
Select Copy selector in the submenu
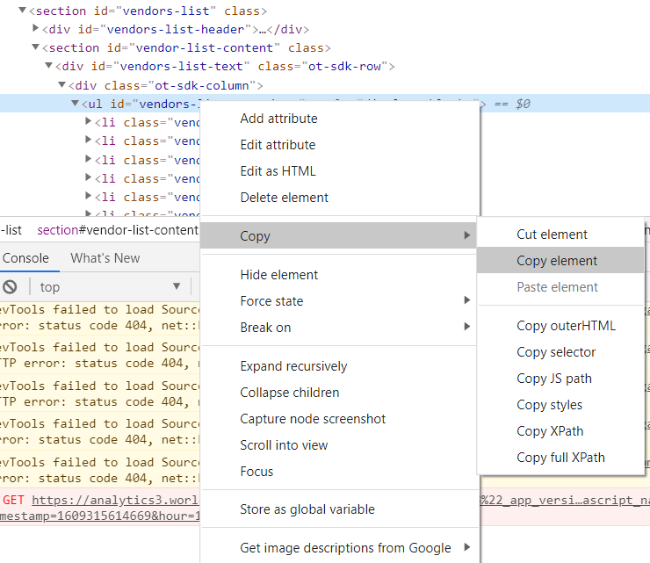pos(556,352)
